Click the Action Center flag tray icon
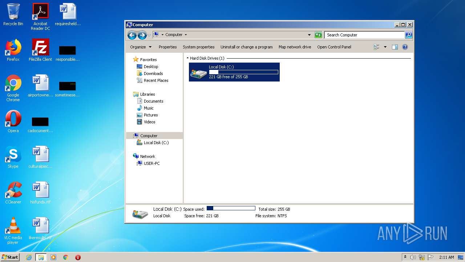The width and height of the screenshot is (465, 262). pos(430,257)
